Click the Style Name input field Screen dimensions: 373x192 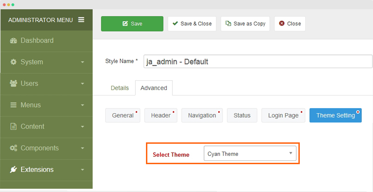point(258,62)
